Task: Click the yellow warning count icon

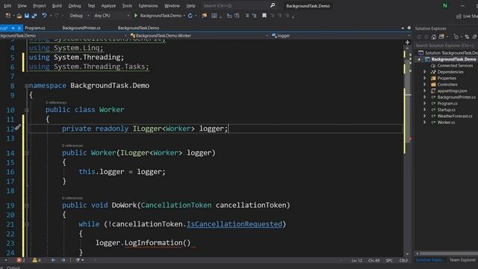Action: point(35,260)
